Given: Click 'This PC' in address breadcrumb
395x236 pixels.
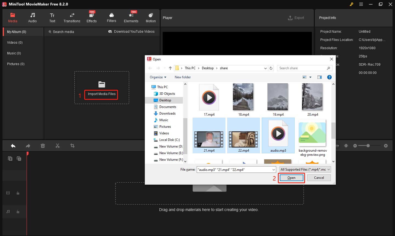Looking at the screenshot, I should [x=190, y=68].
